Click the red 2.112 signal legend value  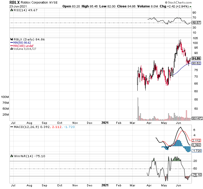coord(57,127)
